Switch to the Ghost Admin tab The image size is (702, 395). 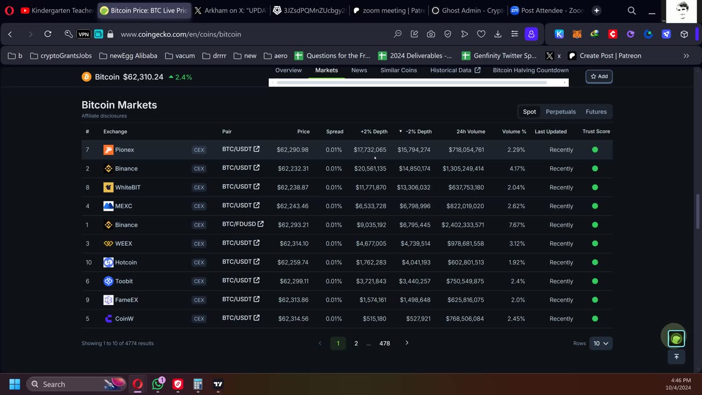click(467, 10)
